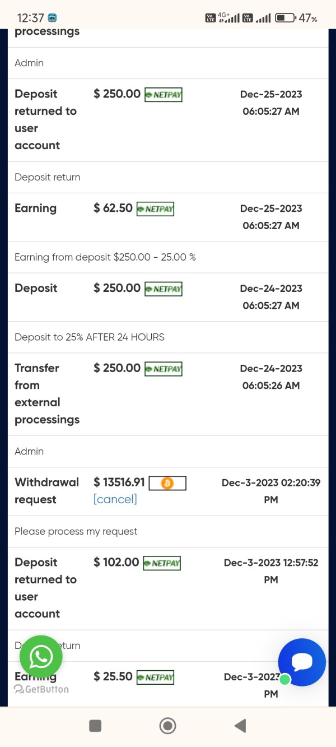Click NETPAY logo on Dec-24 Deposit row
Screen dimensions: 336x747
point(164,289)
